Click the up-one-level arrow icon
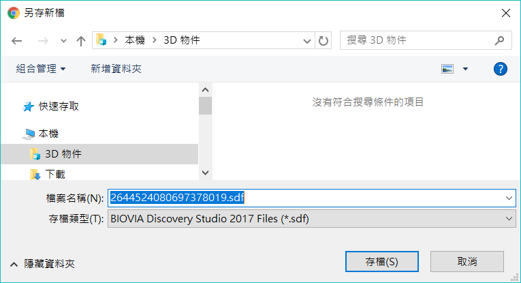The width and height of the screenshot is (521, 283). [81, 41]
